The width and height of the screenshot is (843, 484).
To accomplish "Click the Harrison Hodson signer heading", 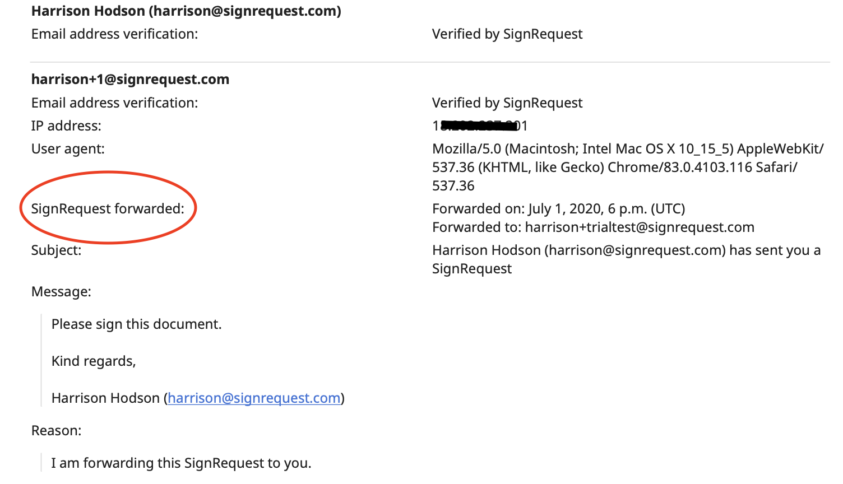I will [186, 11].
